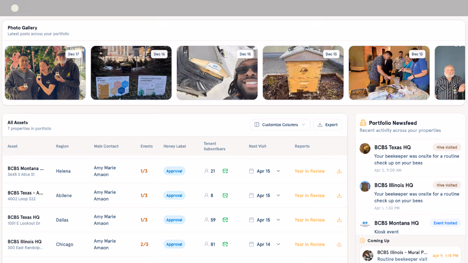The width and height of the screenshot is (468, 263).
Task: Click the Apr 14 next visit date
Action: (263, 244)
